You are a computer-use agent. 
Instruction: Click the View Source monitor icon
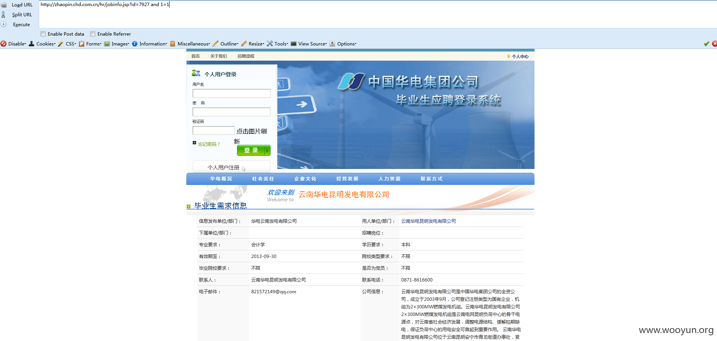[294, 44]
